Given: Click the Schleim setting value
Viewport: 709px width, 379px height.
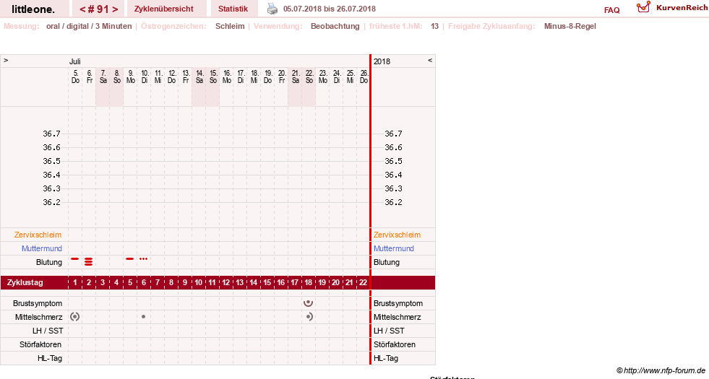Looking at the screenshot, I should coord(230,26).
